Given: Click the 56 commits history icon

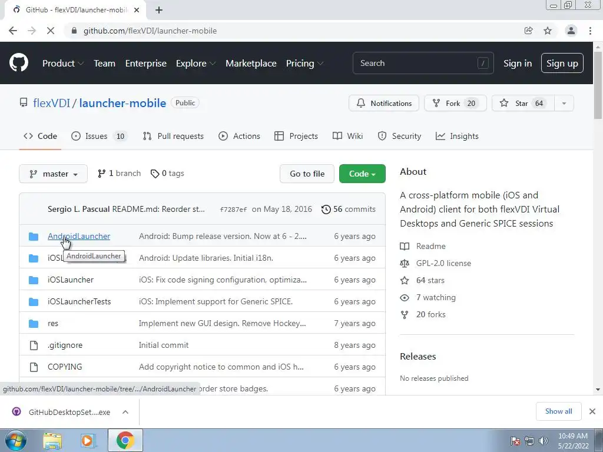Looking at the screenshot, I should [x=326, y=210].
